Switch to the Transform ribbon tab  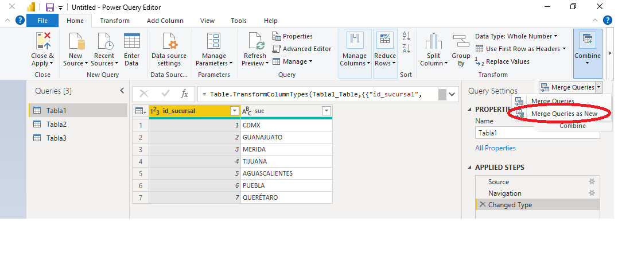click(x=115, y=21)
